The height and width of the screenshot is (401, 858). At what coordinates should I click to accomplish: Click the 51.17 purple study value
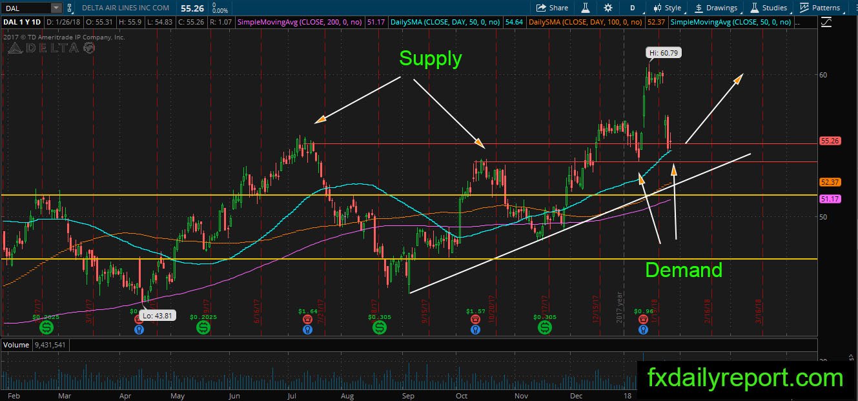pyautogui.click(x=376, y=23)
